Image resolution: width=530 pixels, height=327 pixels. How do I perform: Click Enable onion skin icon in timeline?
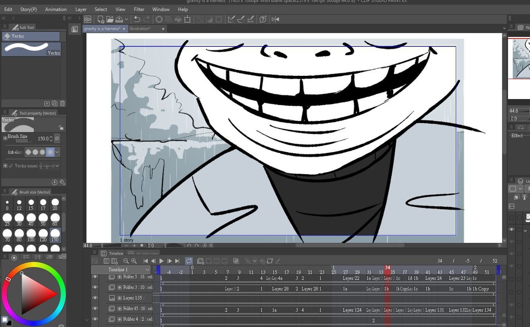pyautogui.click(x=236, y=261)
